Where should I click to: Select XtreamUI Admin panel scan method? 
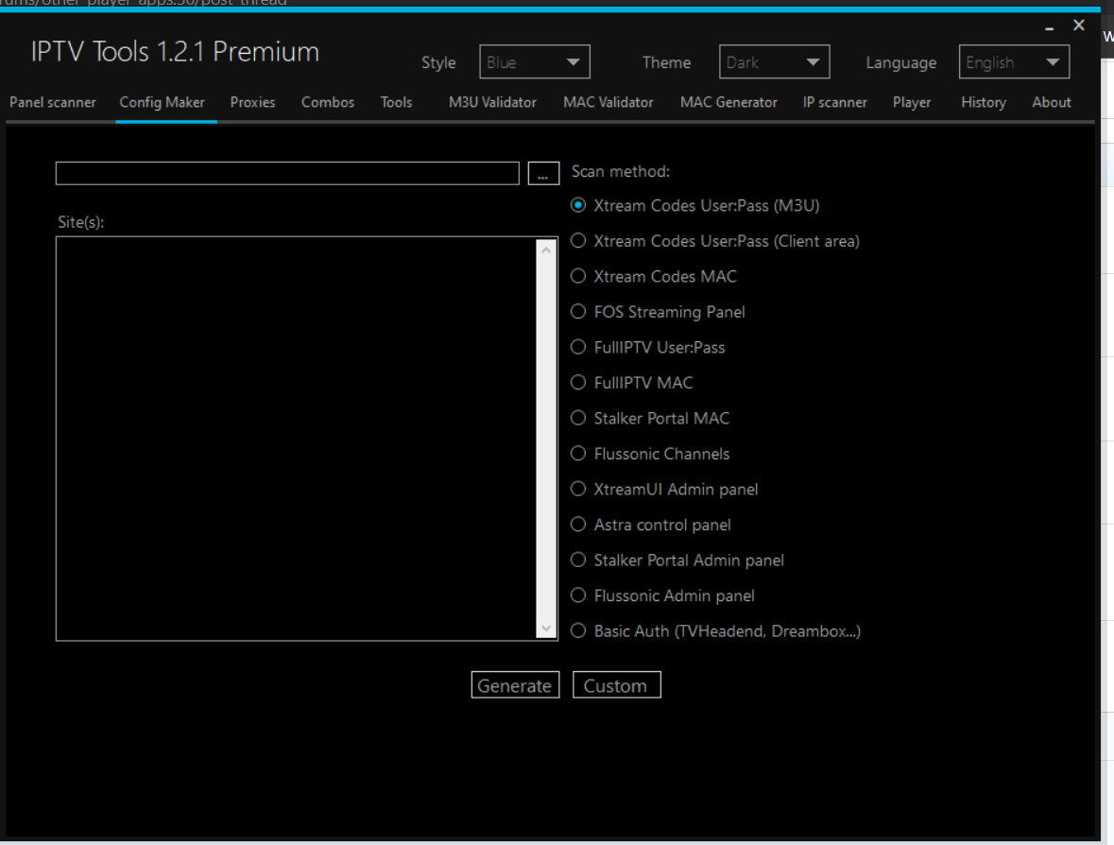point(577,489)
